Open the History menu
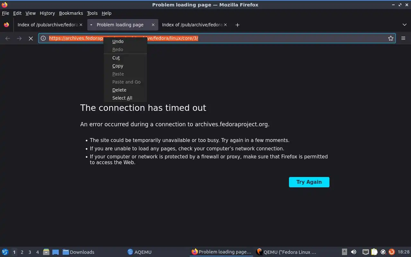The height and width of the screenshot is (257, 411). [47, 13]
